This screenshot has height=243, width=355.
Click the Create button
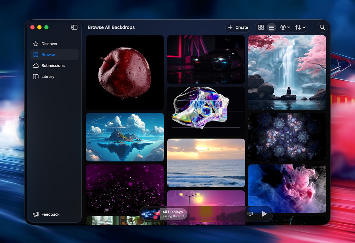point(238,27)
